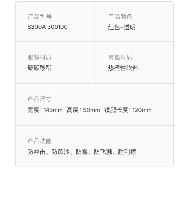Click the temple length value 120mm
The image size is (189, 204).
coord(142,110)
